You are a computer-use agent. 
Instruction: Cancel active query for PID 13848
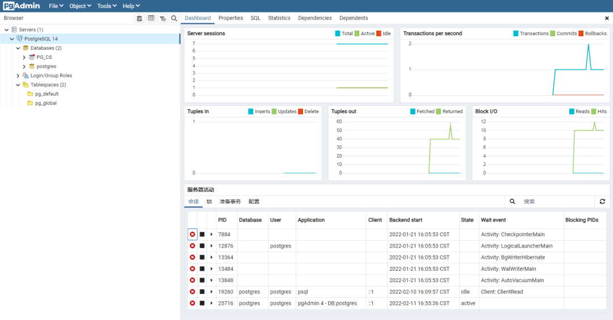(x=202, y=280)
